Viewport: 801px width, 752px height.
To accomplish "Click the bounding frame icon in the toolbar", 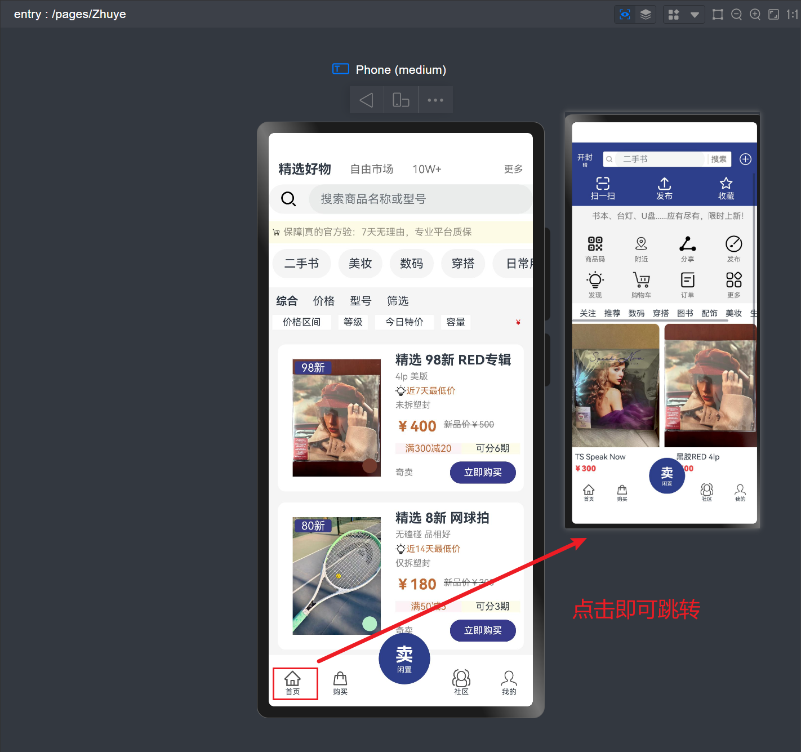I will coord(718,15).
